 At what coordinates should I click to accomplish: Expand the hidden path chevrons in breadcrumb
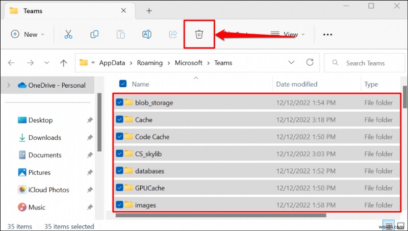point(93,63)
